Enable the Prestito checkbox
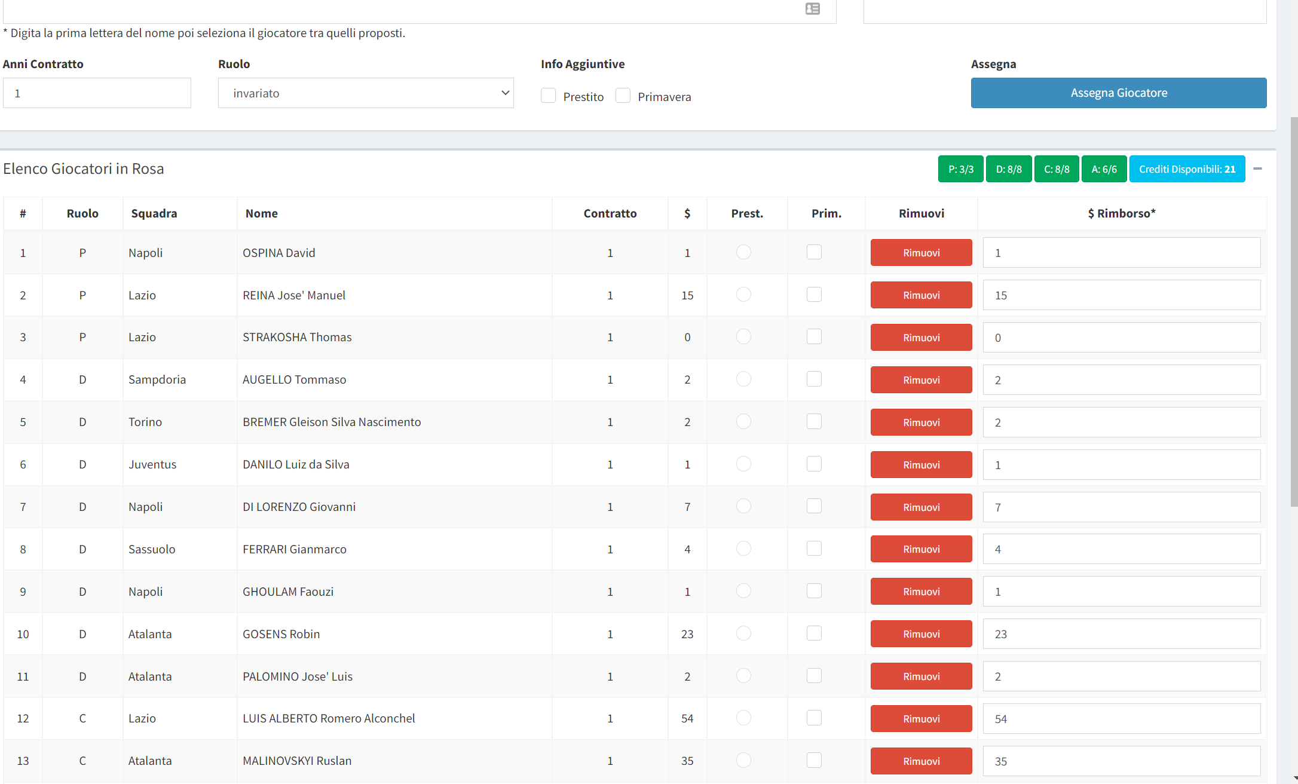The width and height of the screenshot is (1298, 784). [x=548, y=96]
